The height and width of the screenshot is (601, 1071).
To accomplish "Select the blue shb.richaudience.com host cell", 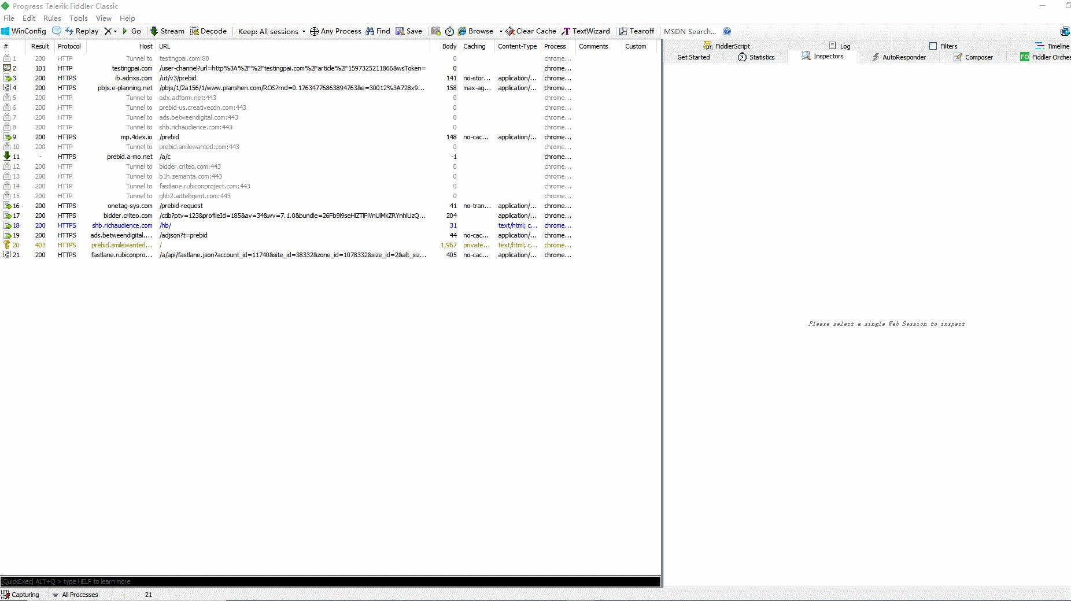I will (122, 225).
